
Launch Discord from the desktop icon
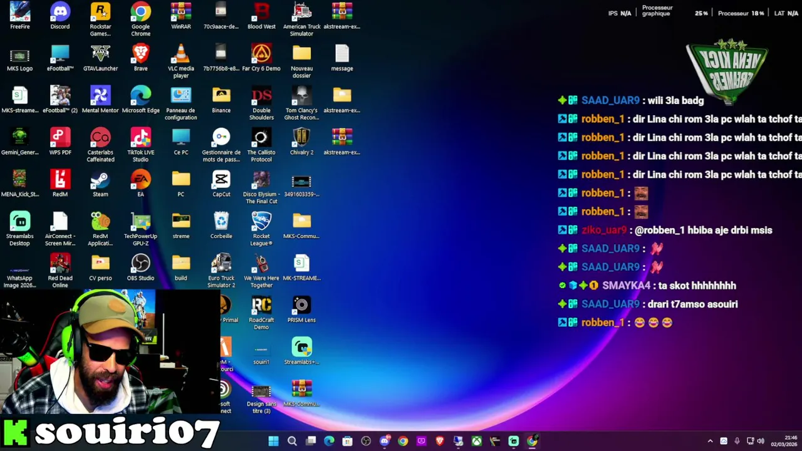coord(60,16)
